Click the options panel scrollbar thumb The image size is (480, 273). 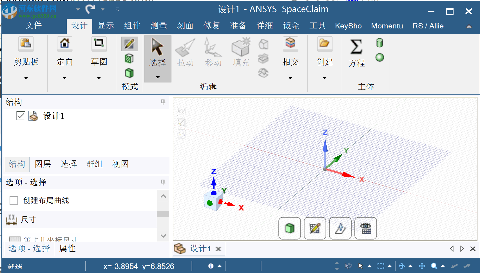coord(163,214)
